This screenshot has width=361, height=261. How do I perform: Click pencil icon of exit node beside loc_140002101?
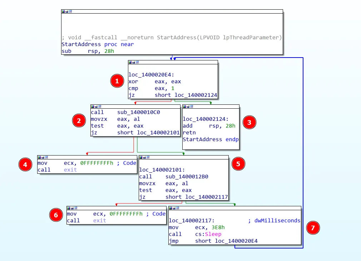[43, 157]
